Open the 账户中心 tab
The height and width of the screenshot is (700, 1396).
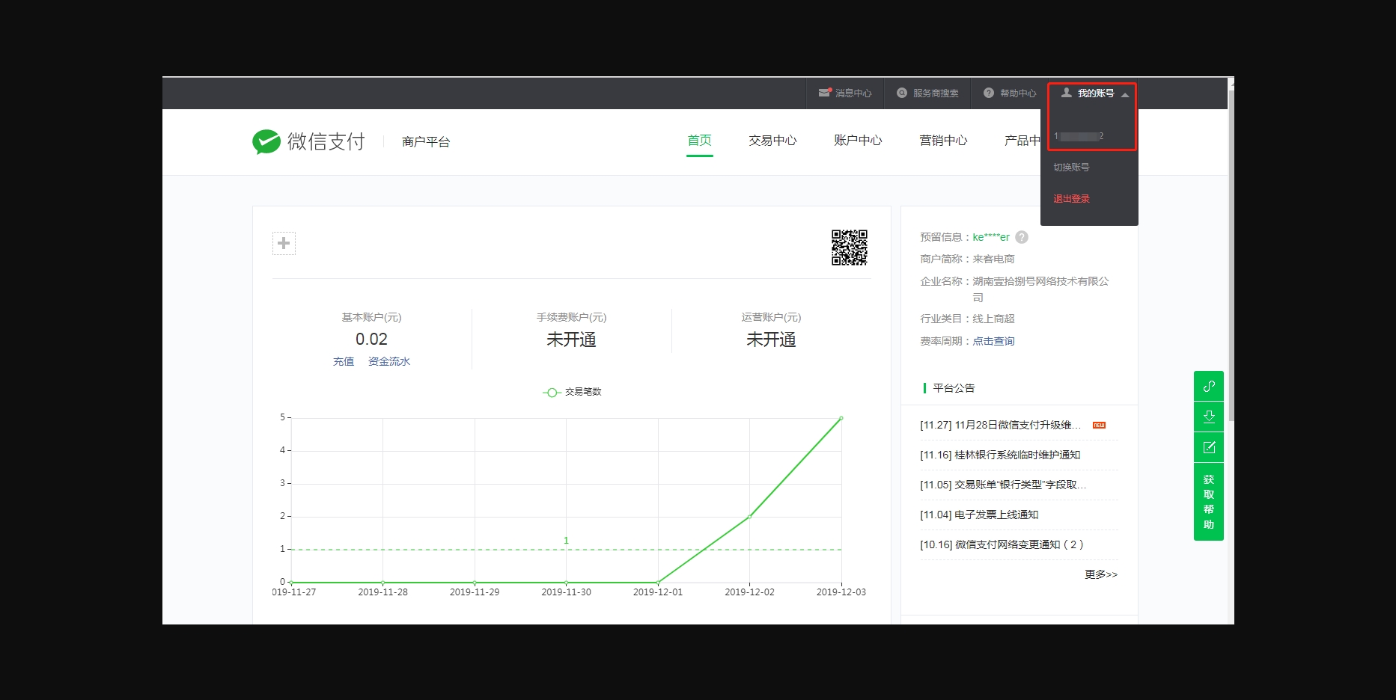click(x=858, y=141)
